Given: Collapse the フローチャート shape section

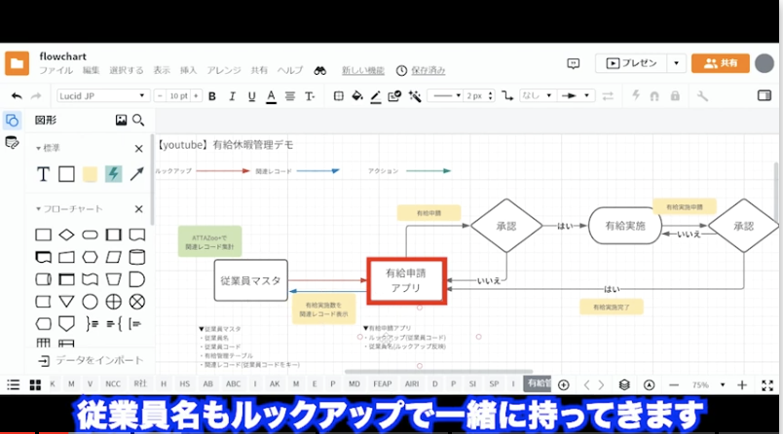Looking at the screenshot, I should tap(40, 209).
